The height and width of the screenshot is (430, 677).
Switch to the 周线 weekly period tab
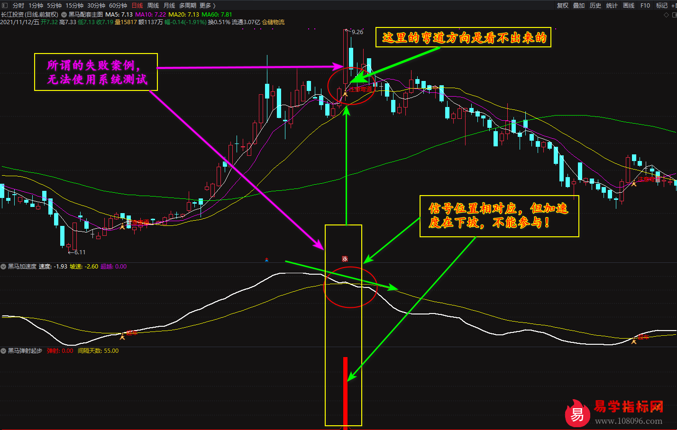pos(153,6)
